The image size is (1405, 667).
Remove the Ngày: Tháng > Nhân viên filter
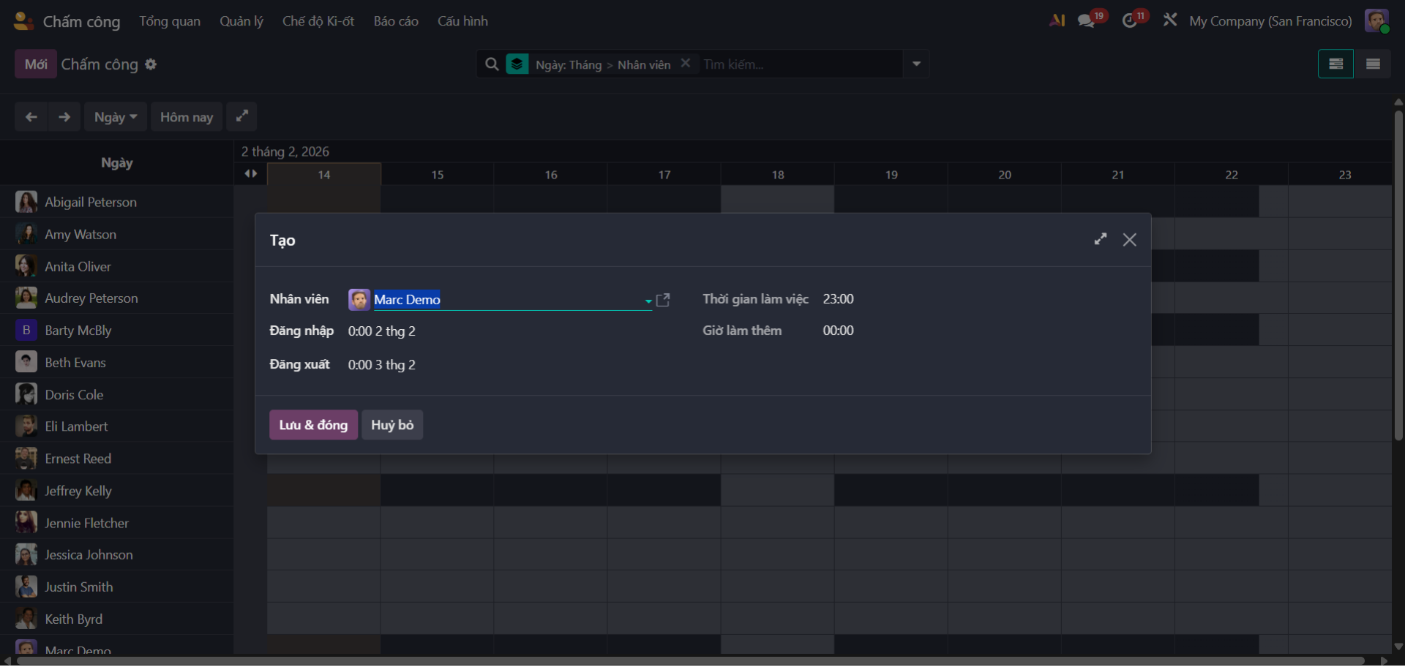pyautogui.click(x=686, y=64)
